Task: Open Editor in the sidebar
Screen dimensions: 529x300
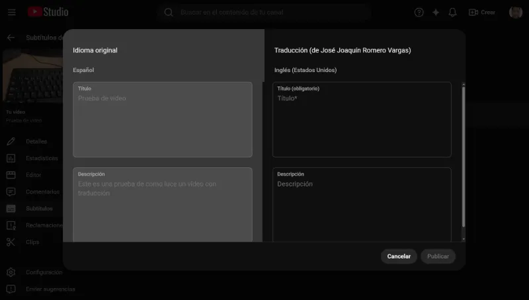Action: [34, 175]
